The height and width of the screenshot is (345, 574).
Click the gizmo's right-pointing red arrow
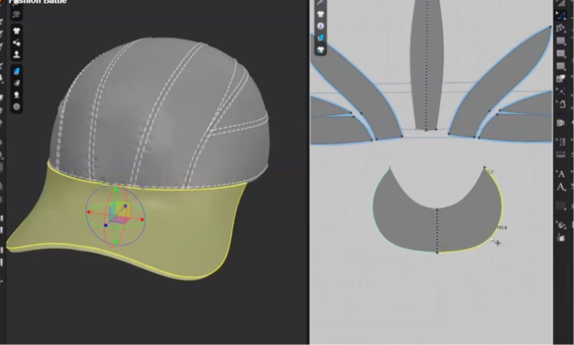[142, 220]
